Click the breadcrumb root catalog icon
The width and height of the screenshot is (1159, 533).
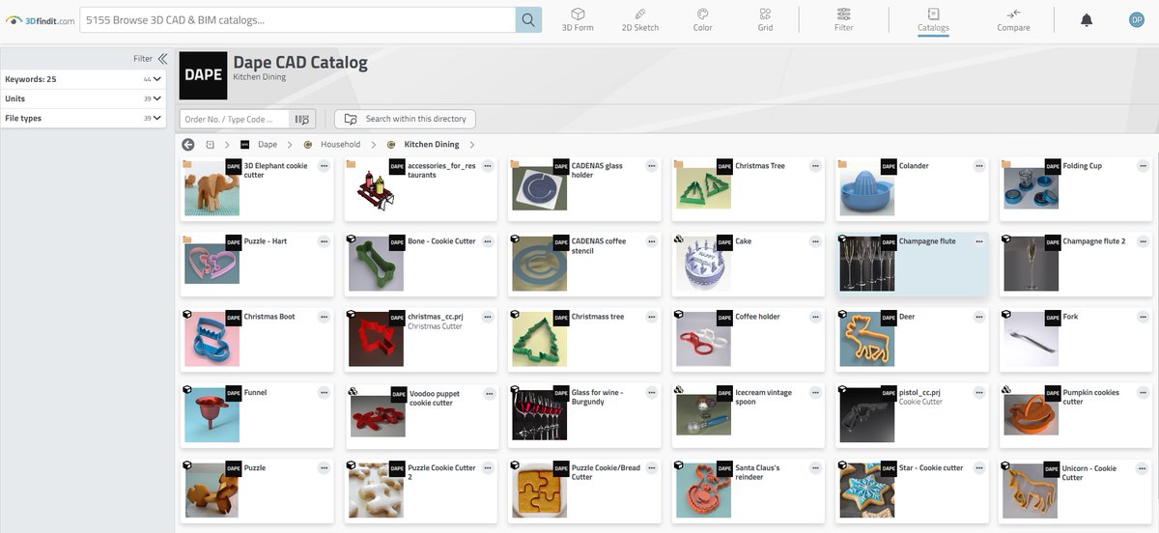[210, 145]
